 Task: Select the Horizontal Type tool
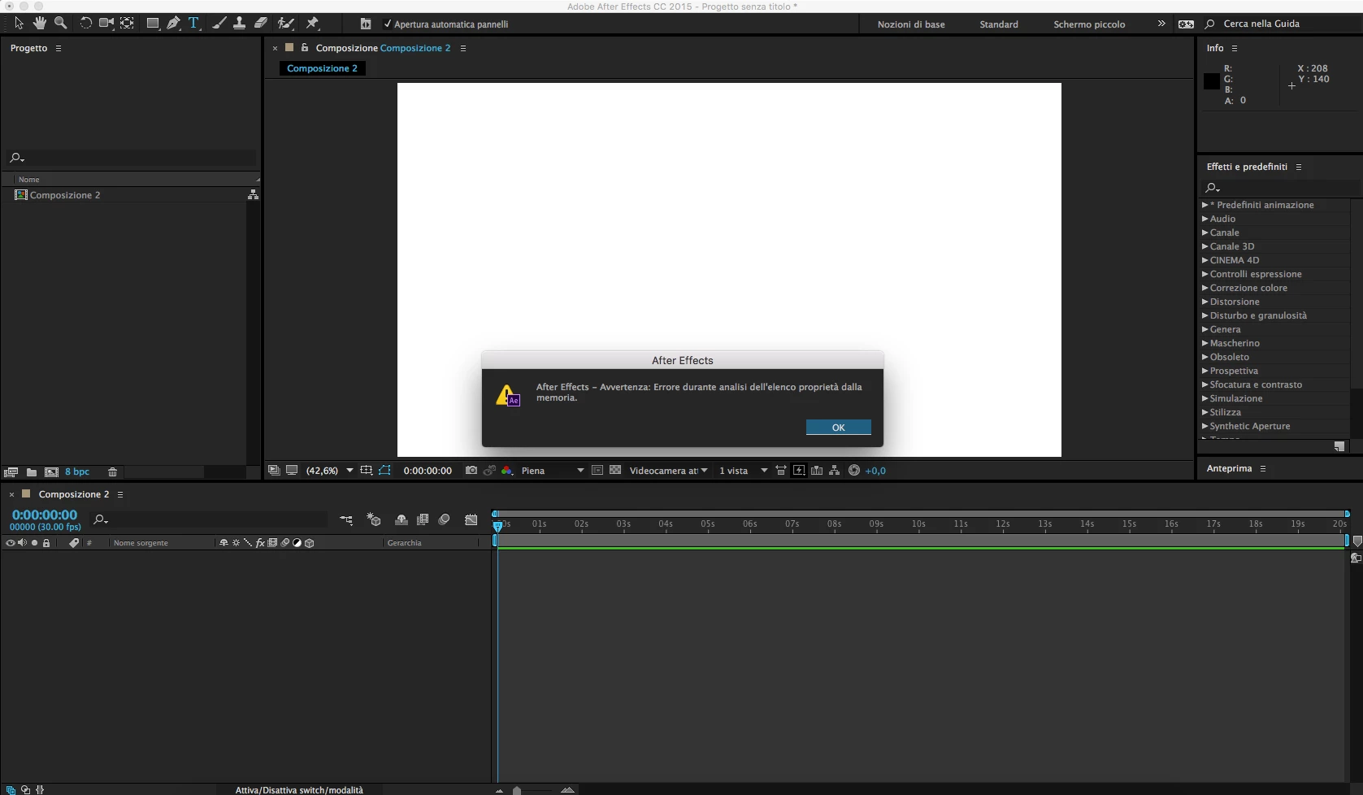(193, 24)
